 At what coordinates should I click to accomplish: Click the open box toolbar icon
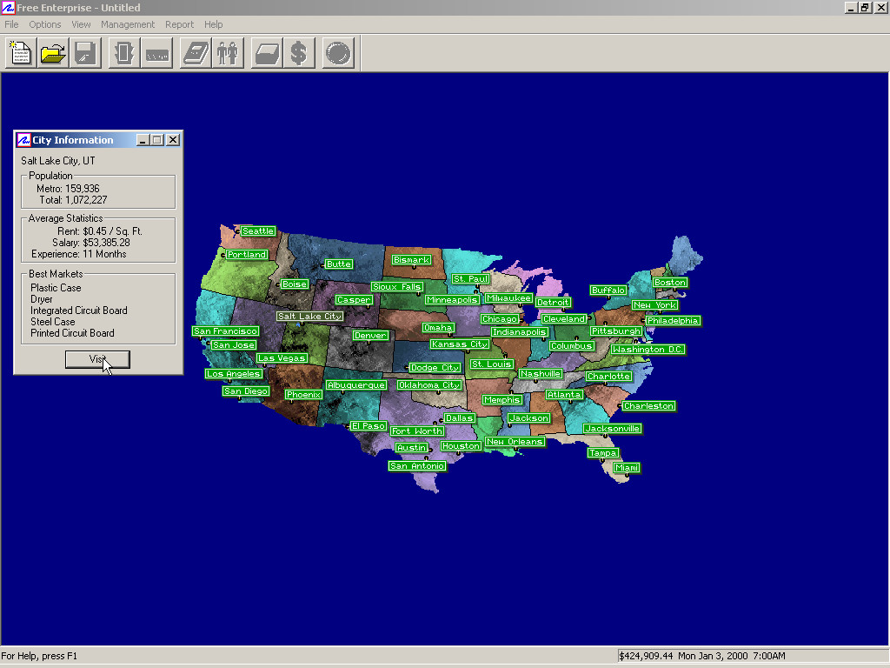point(267,53)
